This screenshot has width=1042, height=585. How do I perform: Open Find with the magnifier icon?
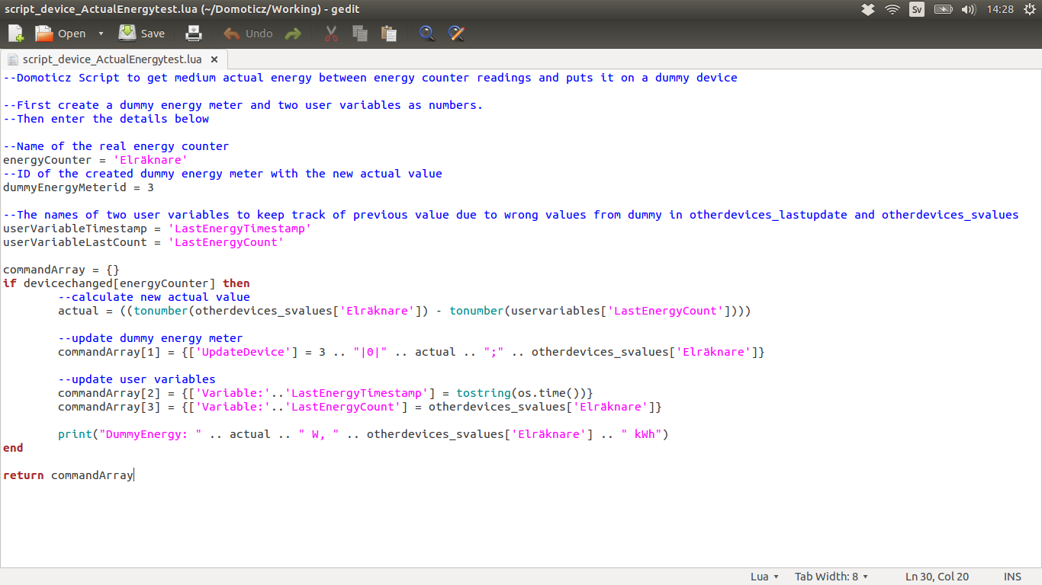pyautogui.click(x=427, y=34)
